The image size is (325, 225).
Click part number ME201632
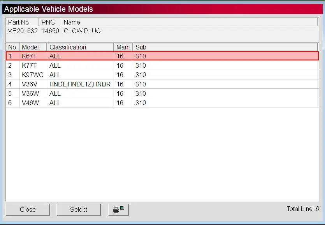[23, 31]
